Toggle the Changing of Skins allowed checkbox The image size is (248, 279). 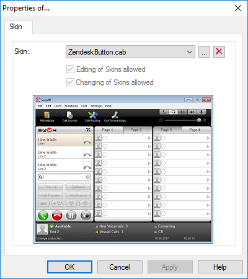pos(70,82)
